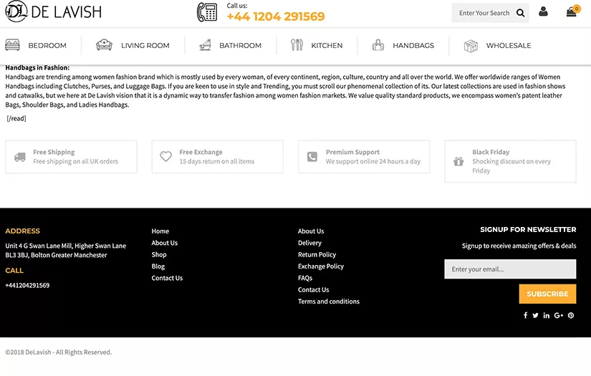Click the telephone icon beside Call us
The height and width of the screenshot is (376, 591).
(207, 12)
